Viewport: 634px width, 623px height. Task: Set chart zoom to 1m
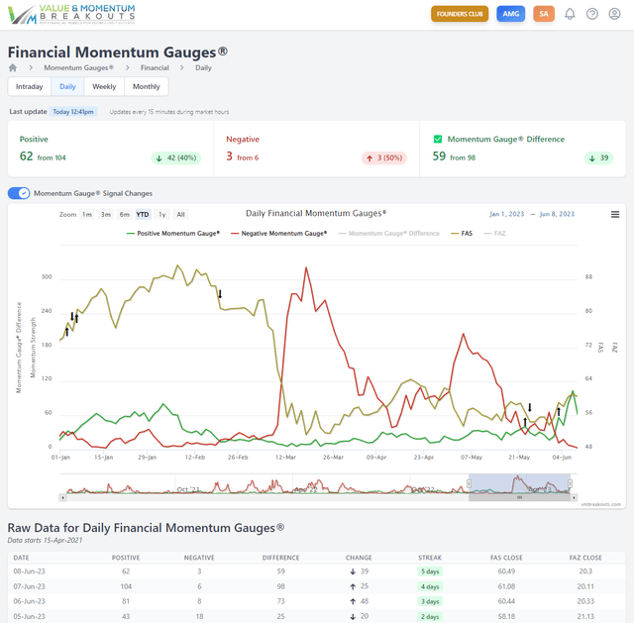[x=87, y=214]
